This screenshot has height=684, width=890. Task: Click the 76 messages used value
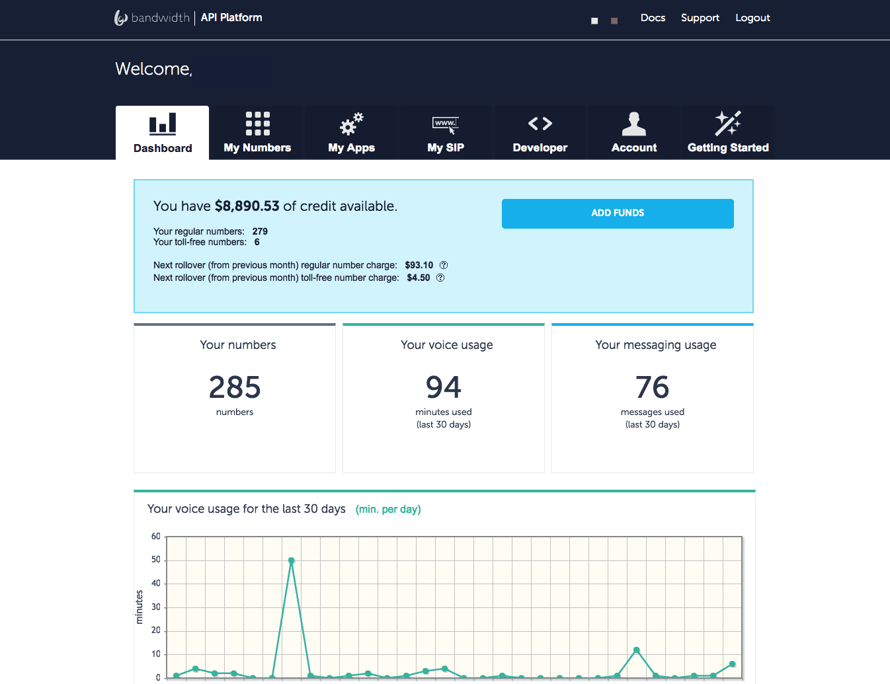tap(653, 387)
